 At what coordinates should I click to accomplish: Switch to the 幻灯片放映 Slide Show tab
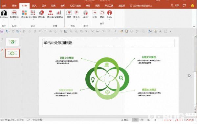pos(76,6)
